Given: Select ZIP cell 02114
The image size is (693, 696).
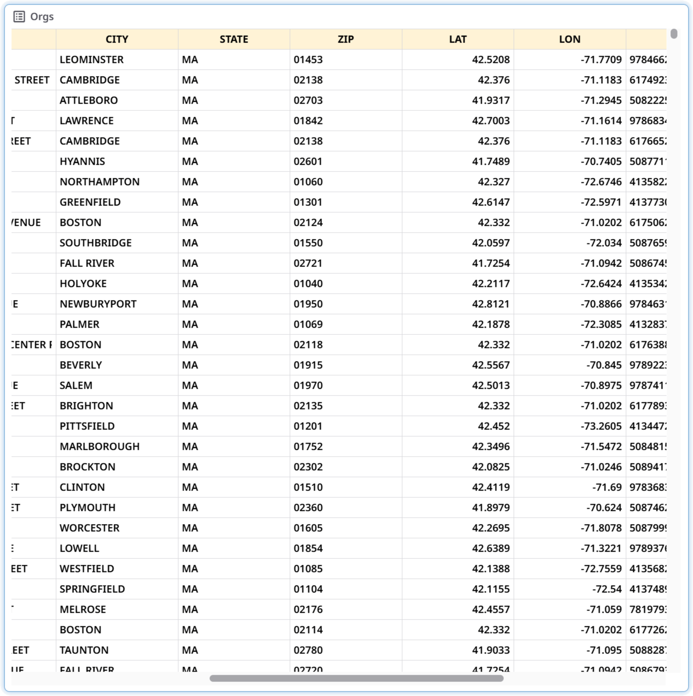Looking at the screenshot, I should (346, 630).
